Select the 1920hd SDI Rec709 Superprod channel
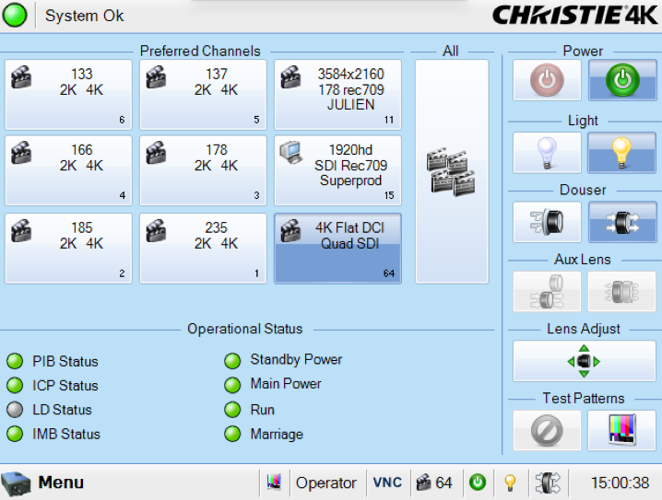 [337, 170]
